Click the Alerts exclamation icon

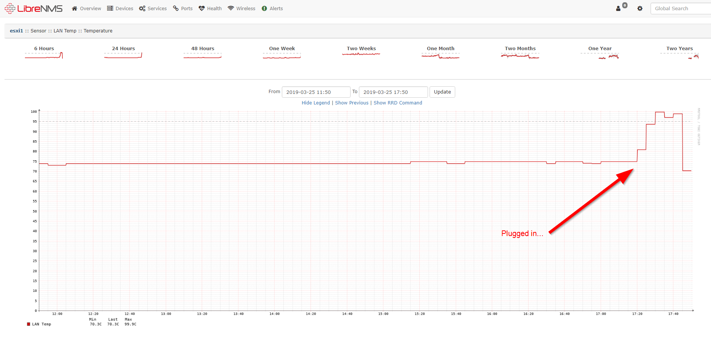pyautogui.click(x=264, y=8)
